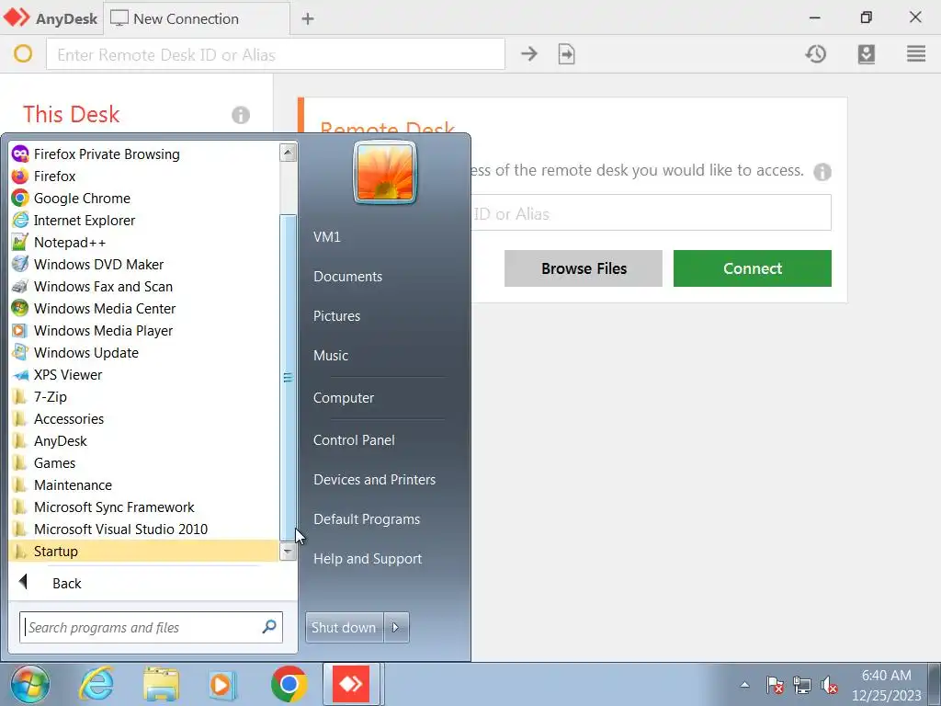
Task: Click the This Desk info icon
Action: pyautogui.click(x=241, y=115)
